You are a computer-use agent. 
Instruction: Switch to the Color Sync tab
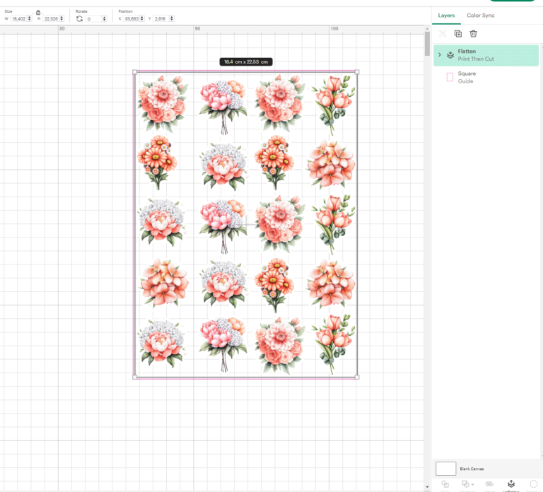480,16
